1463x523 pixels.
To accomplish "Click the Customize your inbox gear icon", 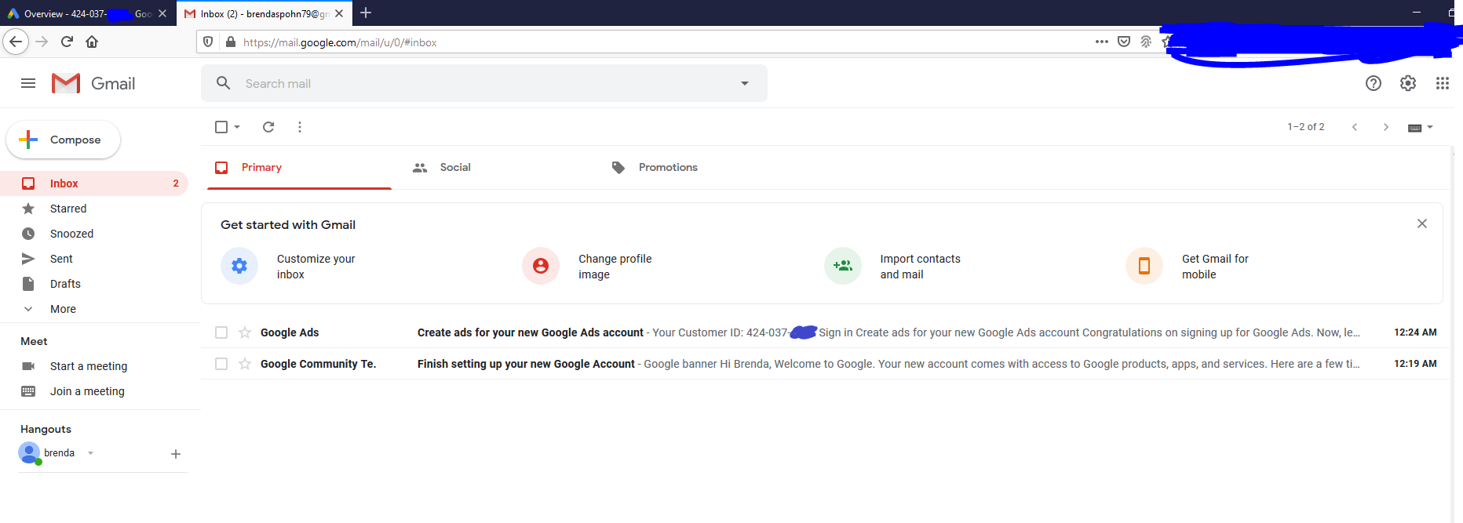I will 239,266.
